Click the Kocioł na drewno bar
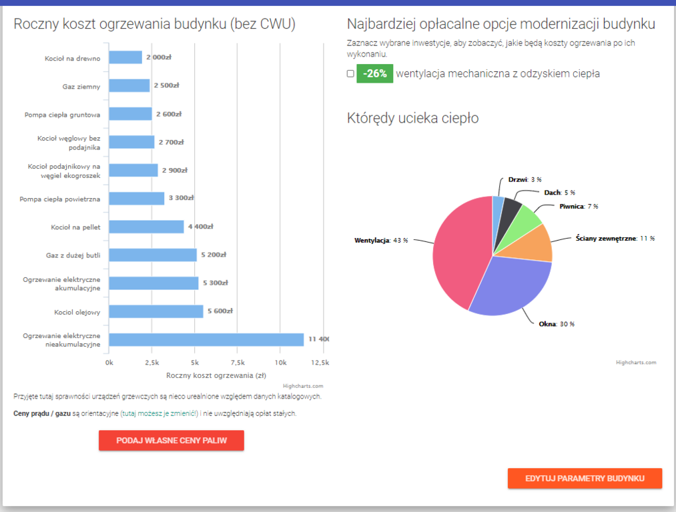Image resolution: width=676 pixels, height=512 pixels. (x=125, y=57)
